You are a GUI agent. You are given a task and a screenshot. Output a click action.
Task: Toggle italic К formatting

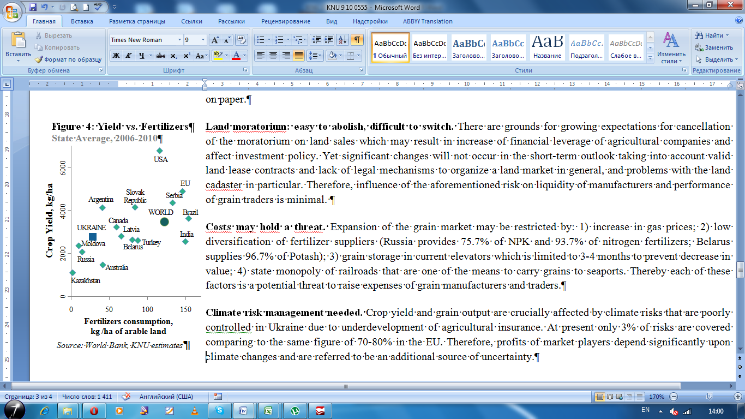click(129, 56)
